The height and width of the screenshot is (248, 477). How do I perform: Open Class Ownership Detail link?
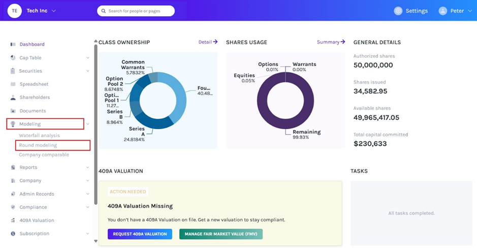[x=208, y=42]
